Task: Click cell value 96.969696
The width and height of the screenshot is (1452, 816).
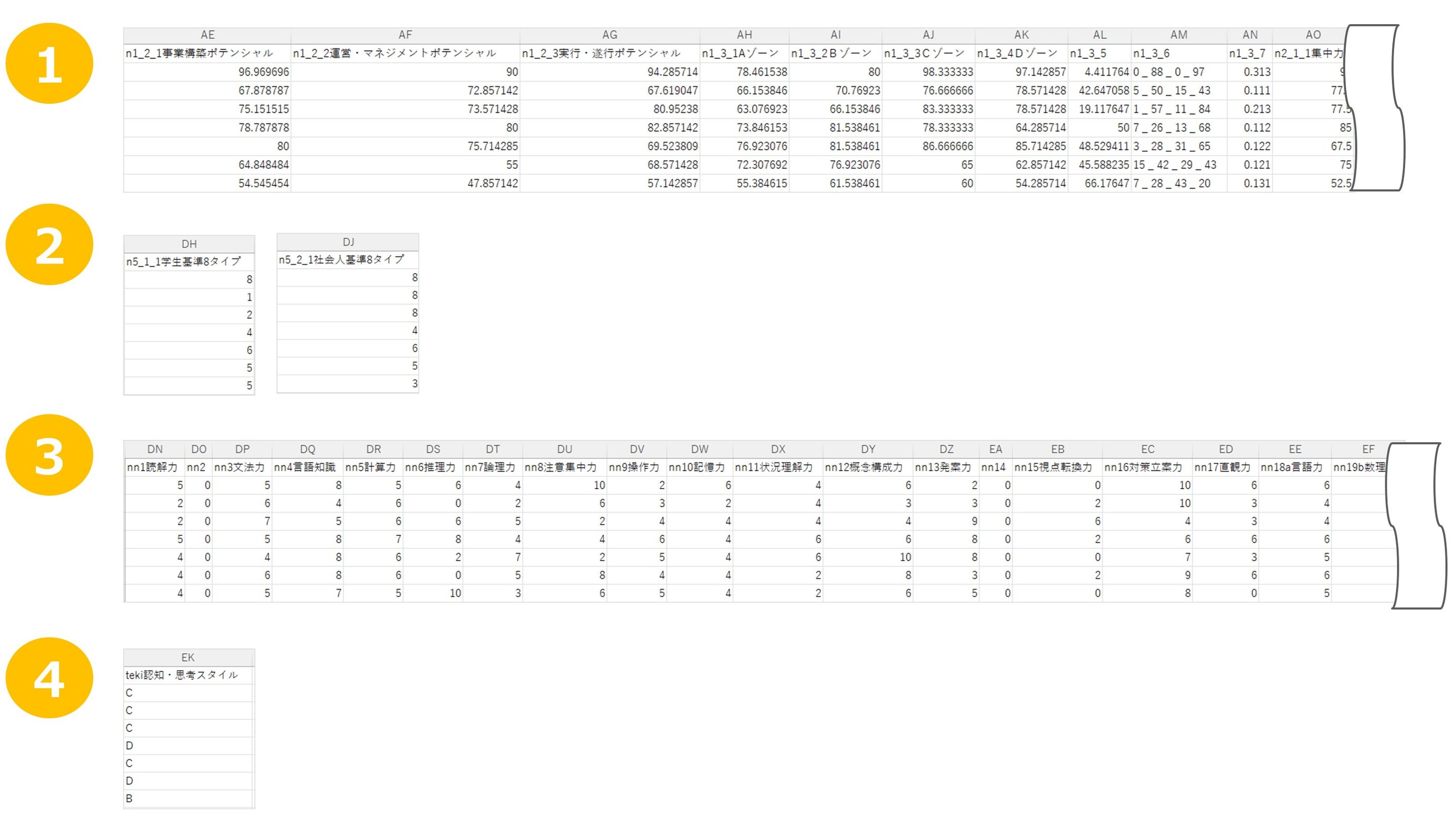Action: 208,72
